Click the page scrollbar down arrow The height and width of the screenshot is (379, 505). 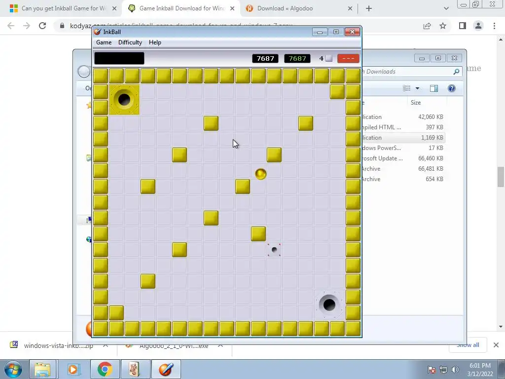[500, 327]
